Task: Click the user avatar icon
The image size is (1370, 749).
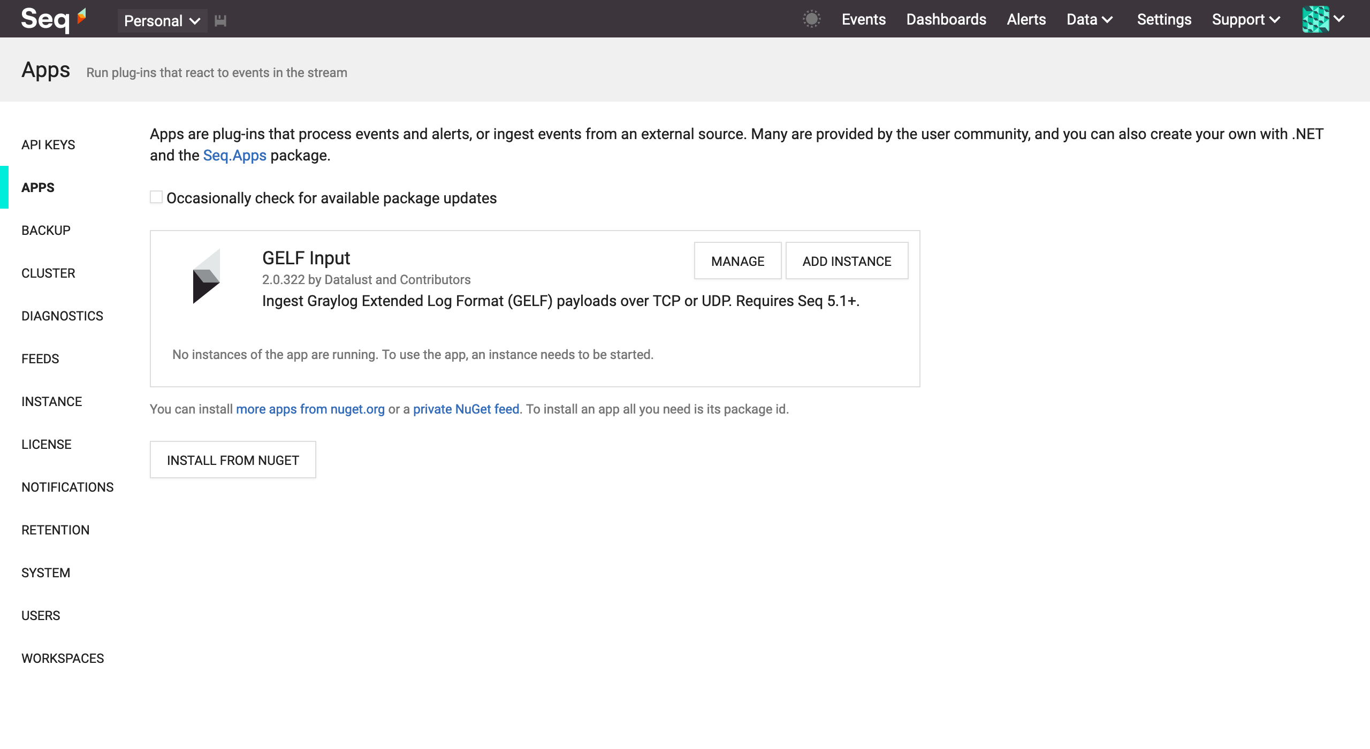Action: tap(1315, 19)
